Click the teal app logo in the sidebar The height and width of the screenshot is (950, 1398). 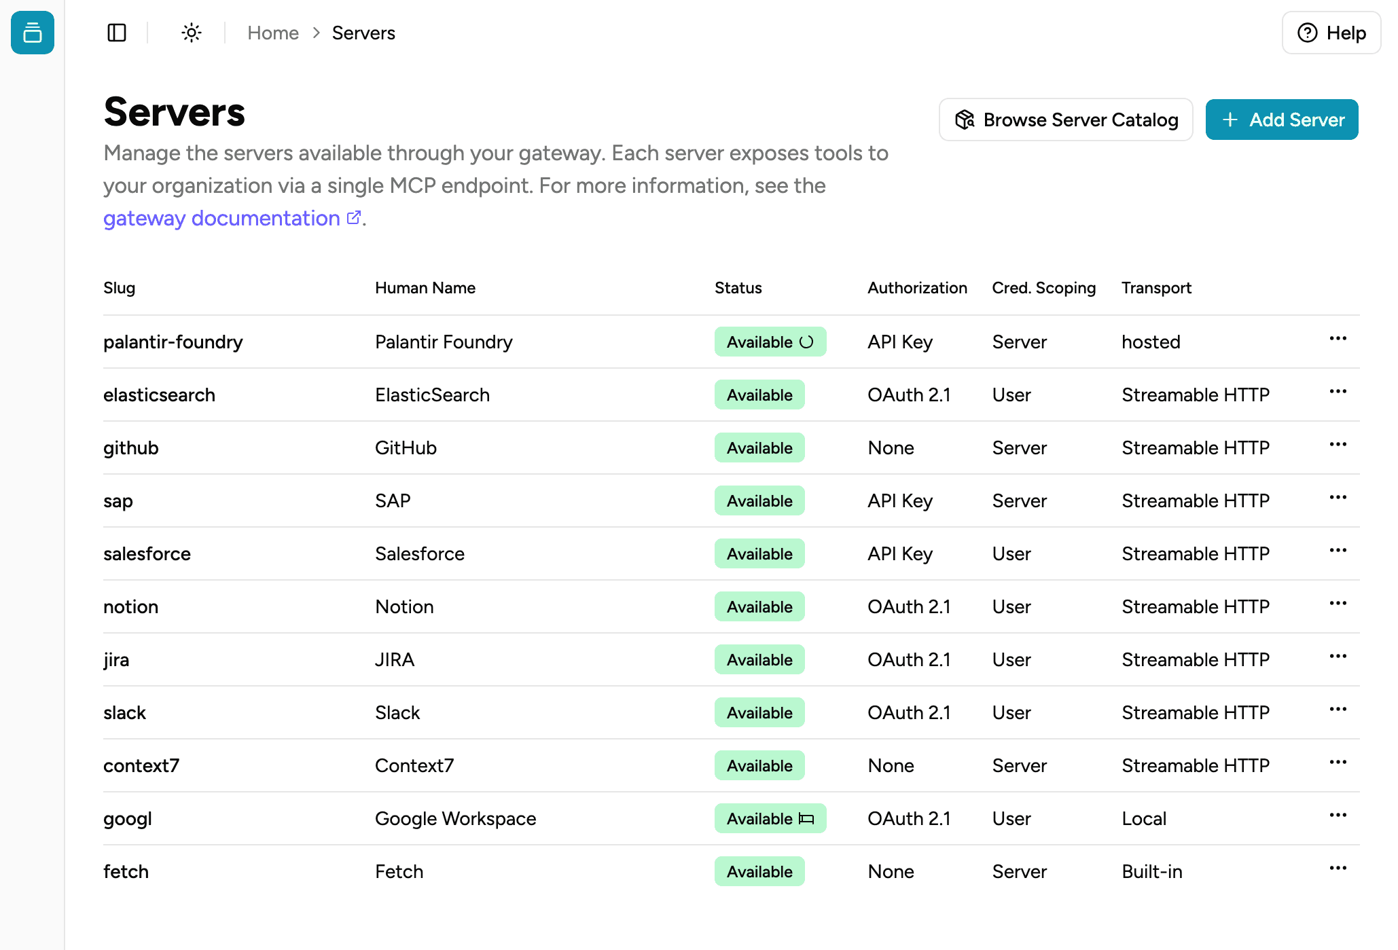(32, 33)
